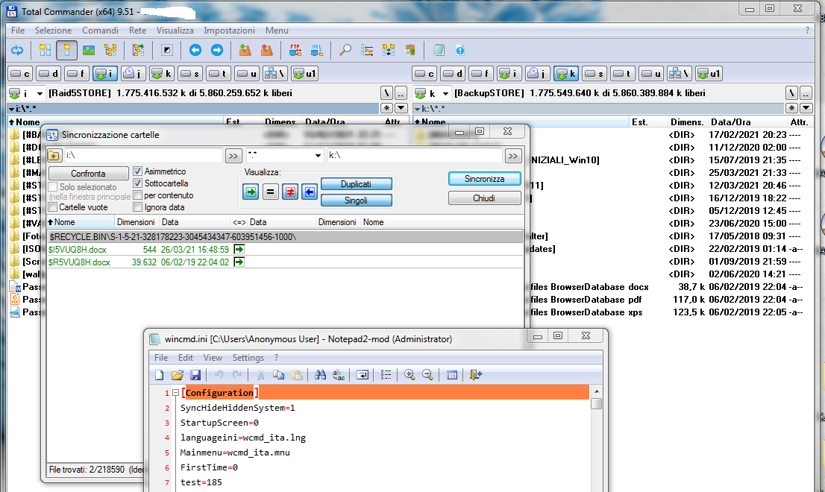Open file mask *.* dropdown in sync dialog
825x492 pixels.
click(318, 156)
